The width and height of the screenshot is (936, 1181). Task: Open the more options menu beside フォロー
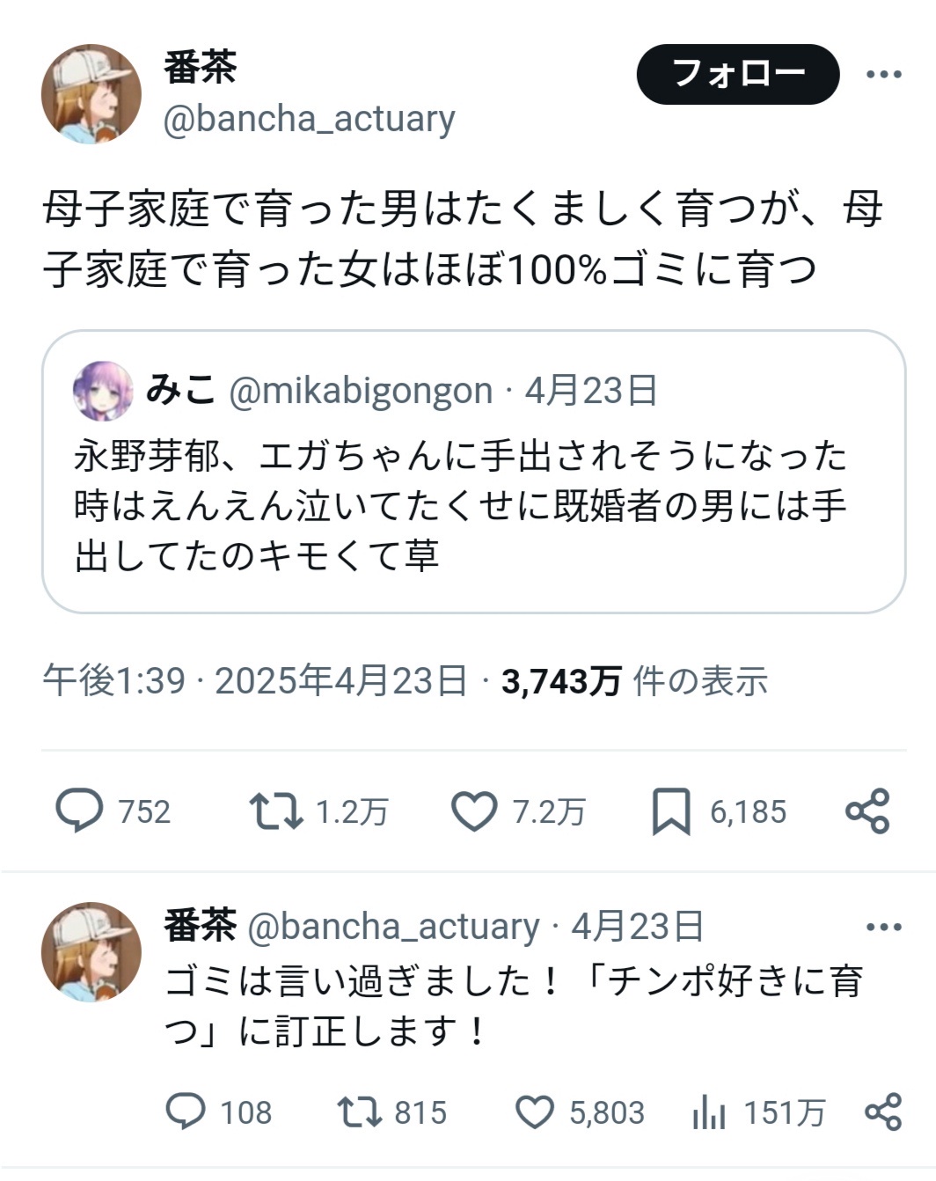click(x=883, y=75)
